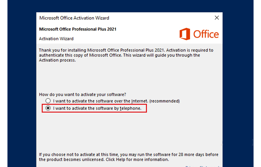Click the Activation Wizard title bar text
Viewport: 261px width, 167px height.
74,18
